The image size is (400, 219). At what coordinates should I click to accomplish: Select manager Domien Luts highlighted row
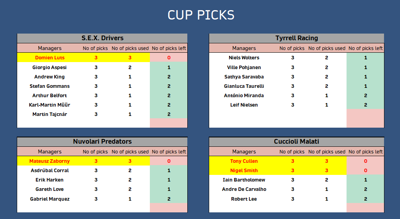click(102, 58)
